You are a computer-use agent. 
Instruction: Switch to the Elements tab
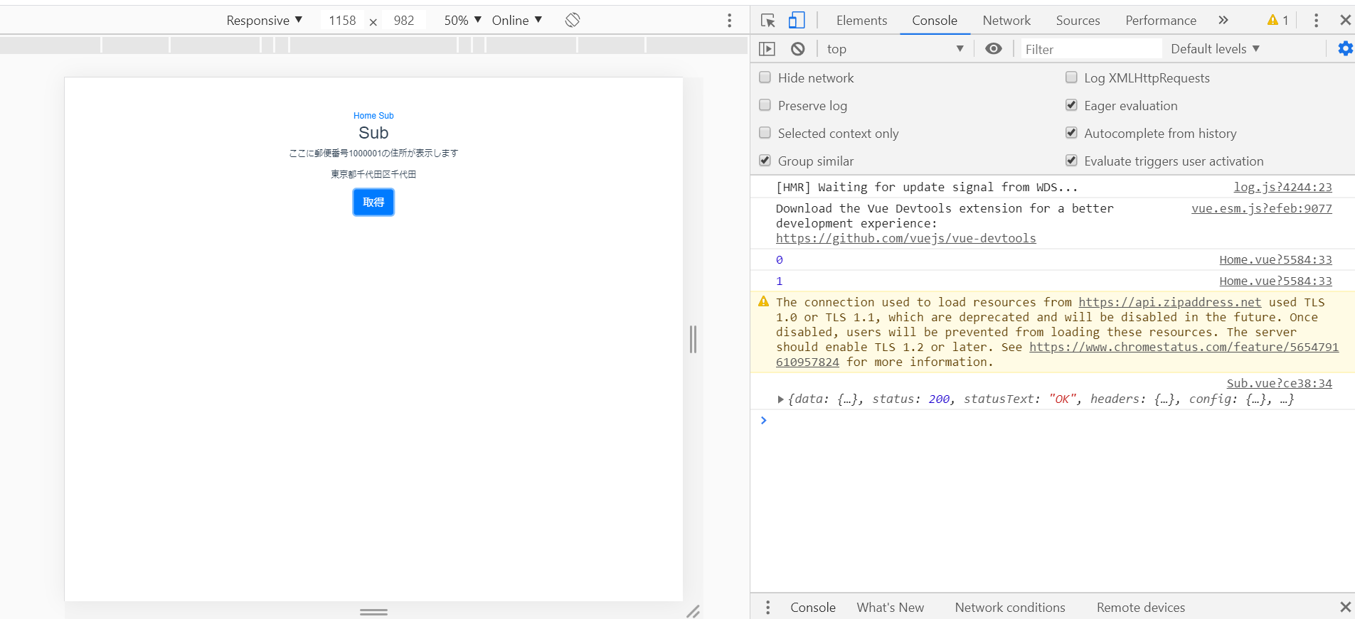861,21
